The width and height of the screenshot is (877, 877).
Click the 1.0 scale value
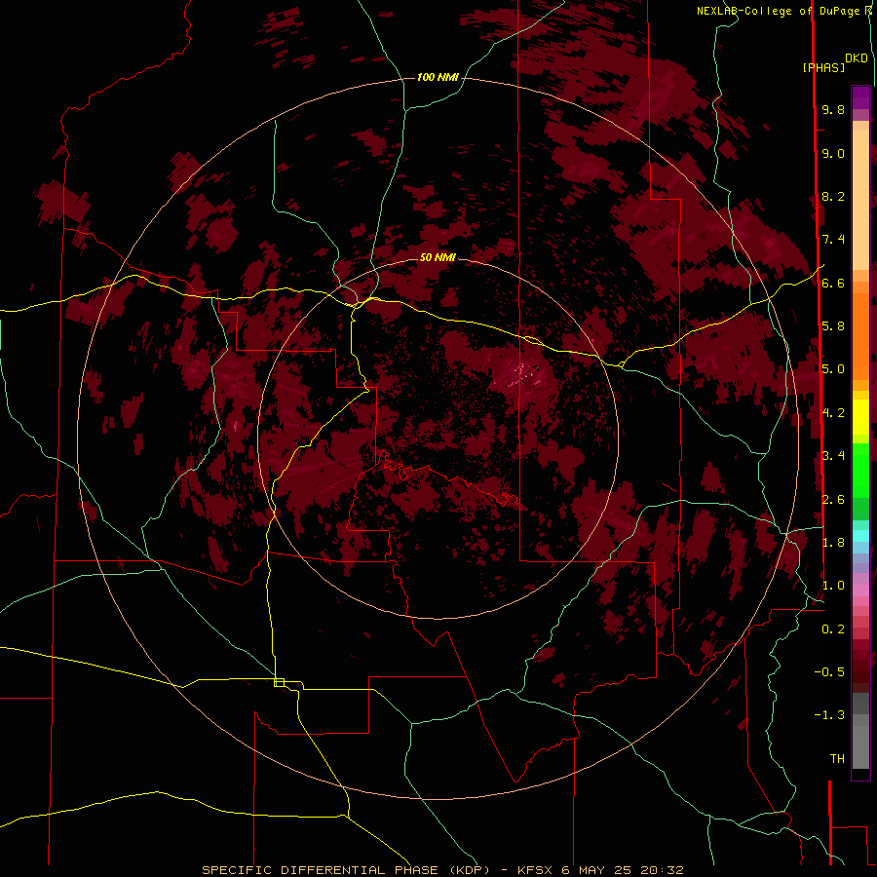[x=833, y=586]
